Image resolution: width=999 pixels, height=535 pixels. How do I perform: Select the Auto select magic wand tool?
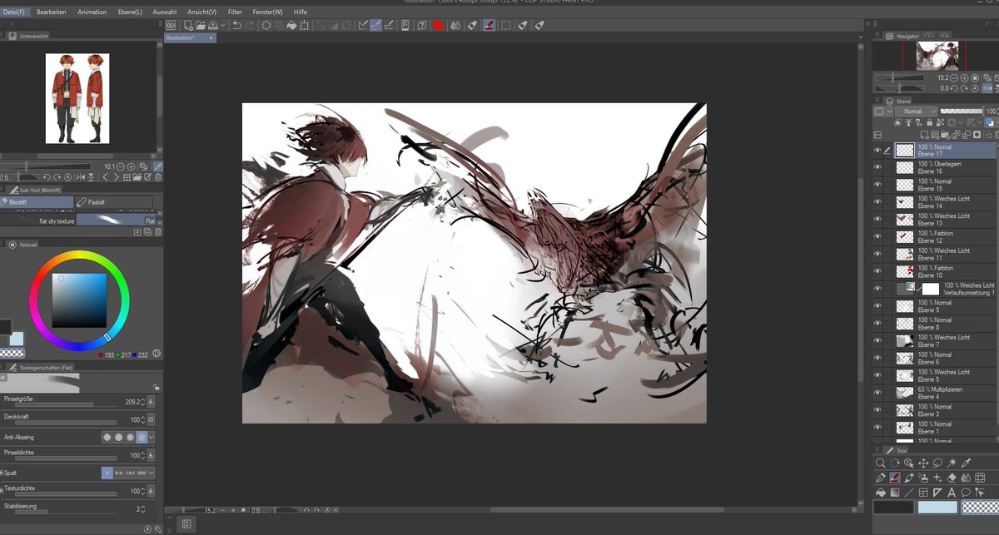click(952, 463)
